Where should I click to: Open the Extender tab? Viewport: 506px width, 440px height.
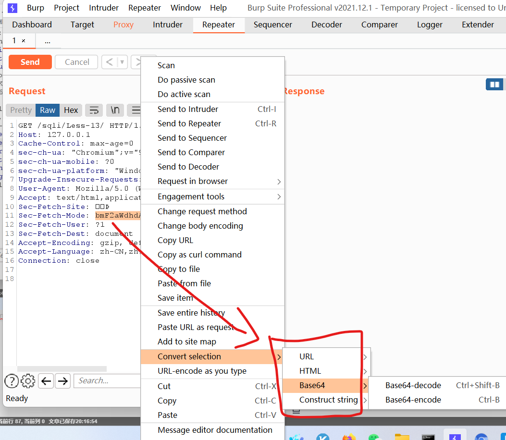click(x=478, y=25)
